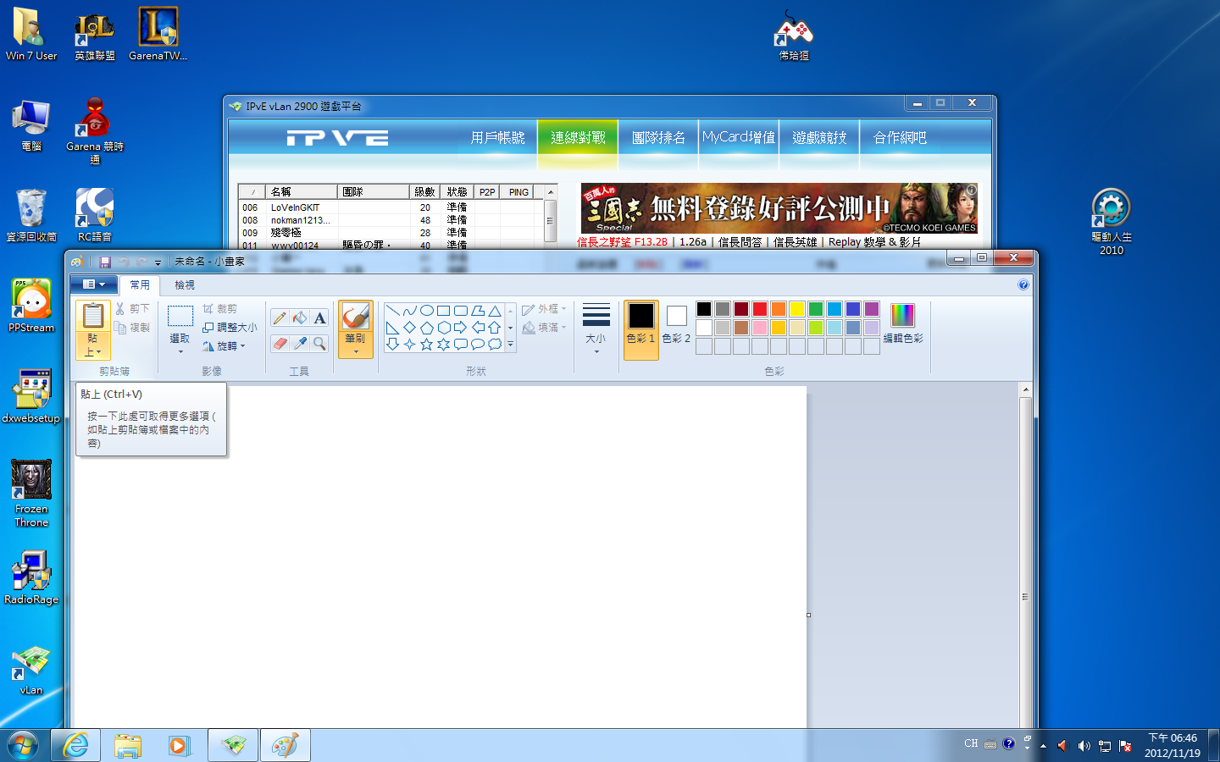
Task: Pick the Right arrow shape
Action: 461,328
